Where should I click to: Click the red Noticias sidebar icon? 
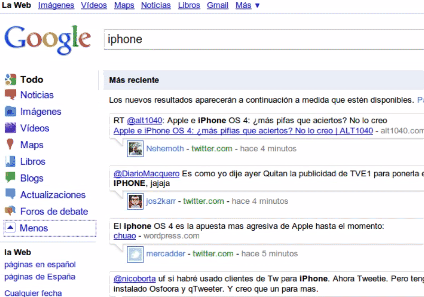(10, 94)
